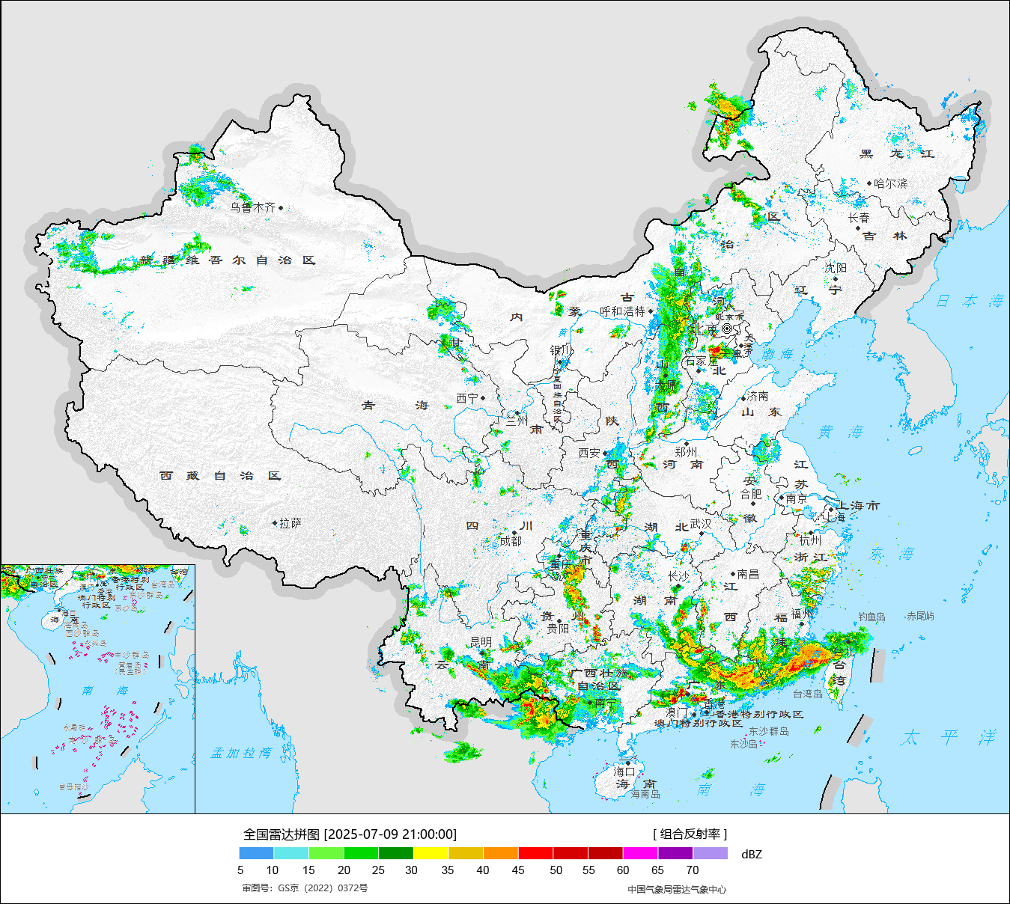The width and height of the screenshot is (1010, 904).
Task: Click the 孟加拉湾 bay label
Action: point(241,753)
